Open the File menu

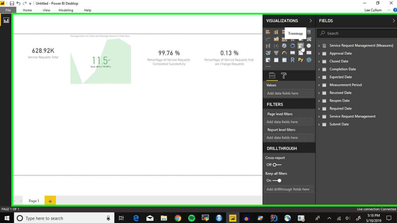click(x=8, y=10)
